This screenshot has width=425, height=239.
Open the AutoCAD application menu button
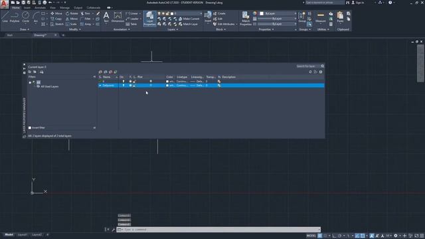pyautogui.click(x=5, y=4)
